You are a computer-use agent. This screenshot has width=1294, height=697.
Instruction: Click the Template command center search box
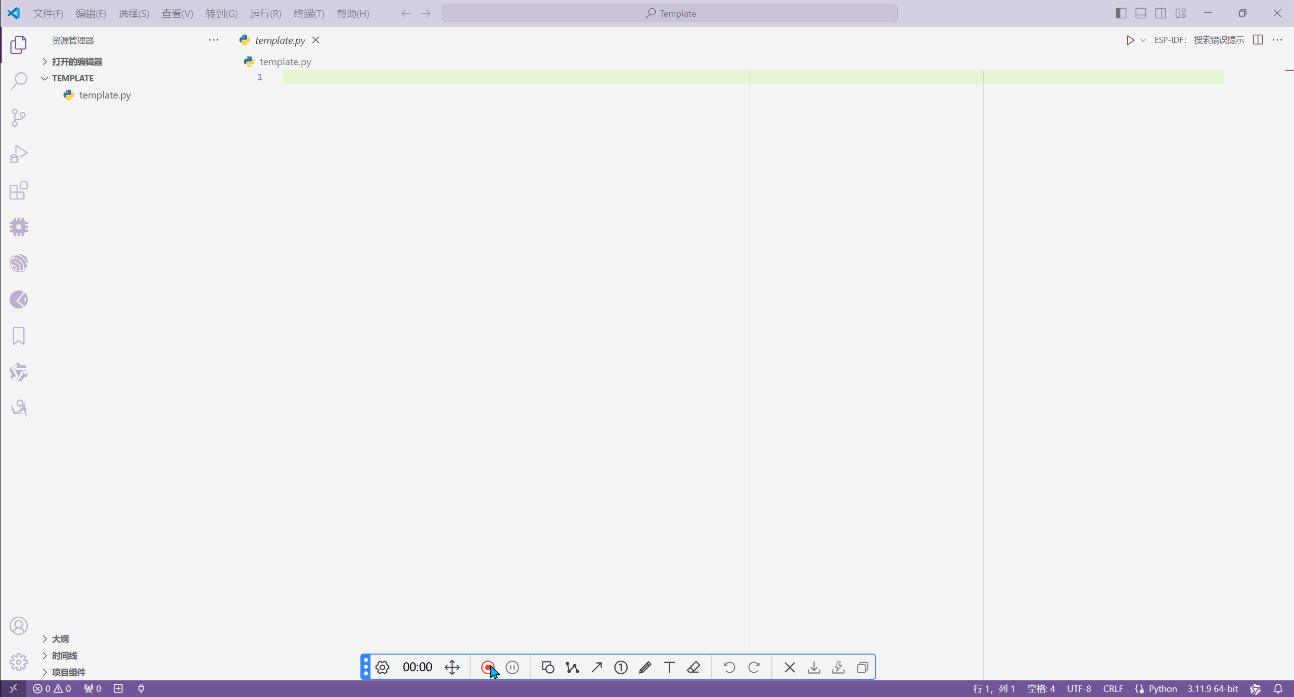coord(669,14)
